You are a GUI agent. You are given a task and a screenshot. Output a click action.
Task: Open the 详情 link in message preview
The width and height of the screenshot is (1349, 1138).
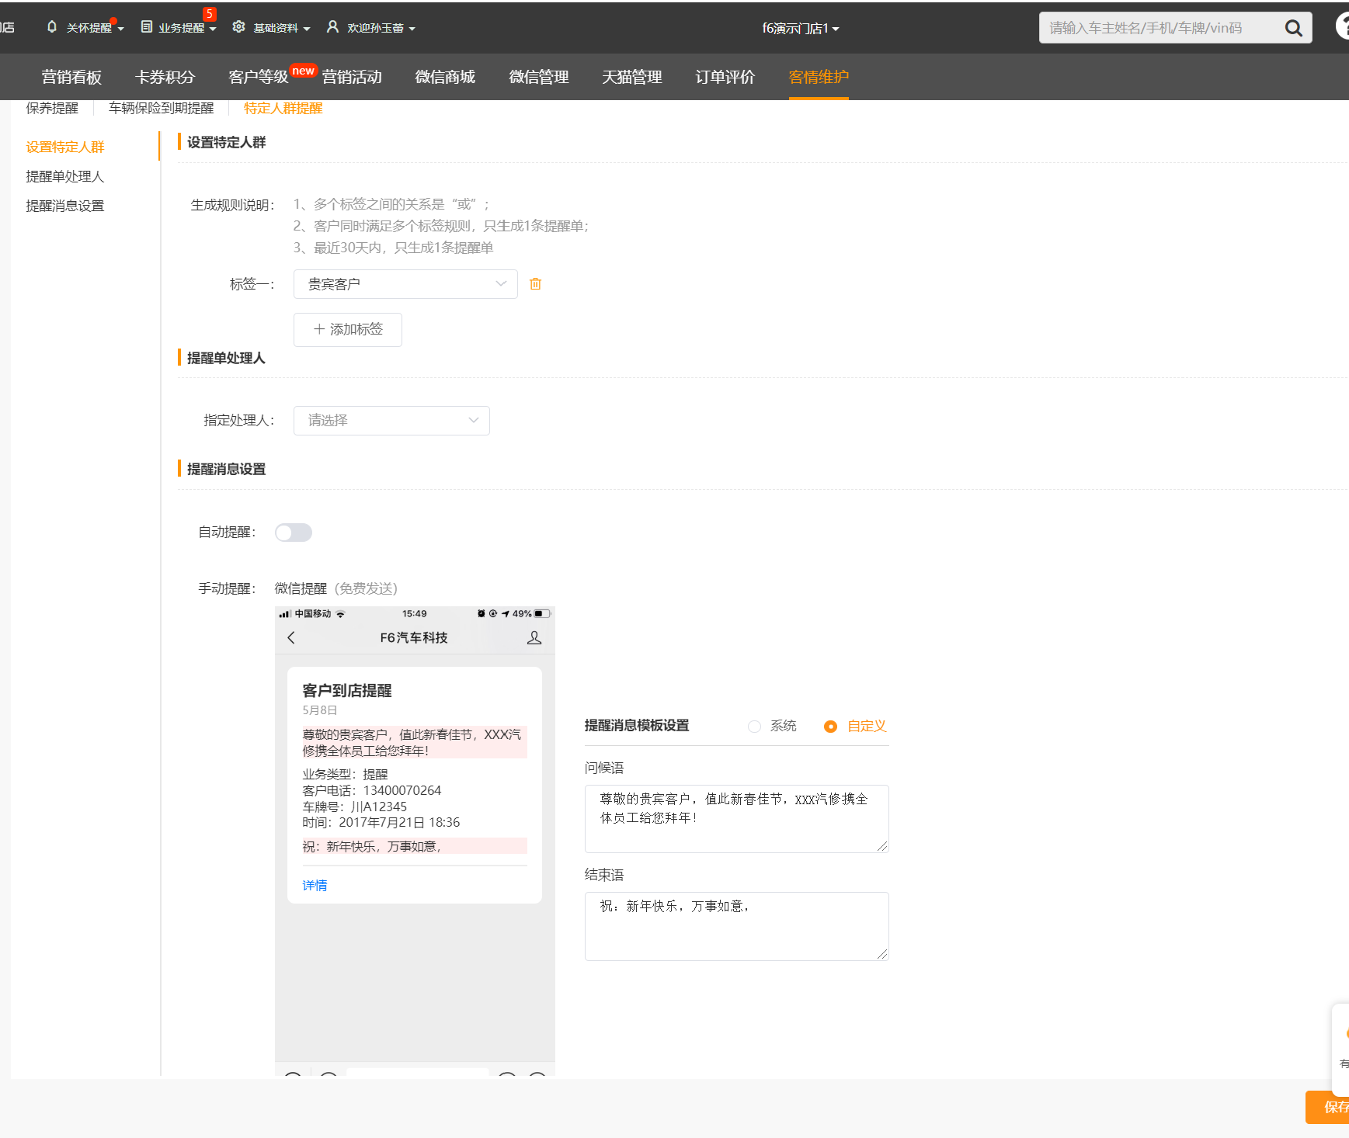coord(315,886)
